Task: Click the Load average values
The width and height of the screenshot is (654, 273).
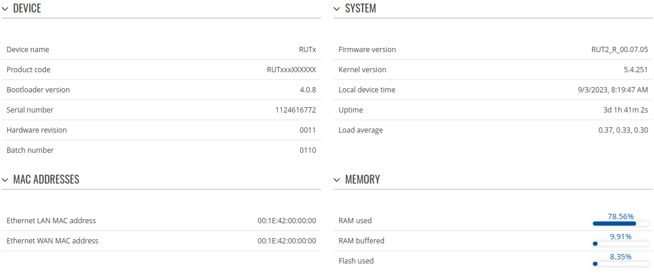Action: point(623,130)
